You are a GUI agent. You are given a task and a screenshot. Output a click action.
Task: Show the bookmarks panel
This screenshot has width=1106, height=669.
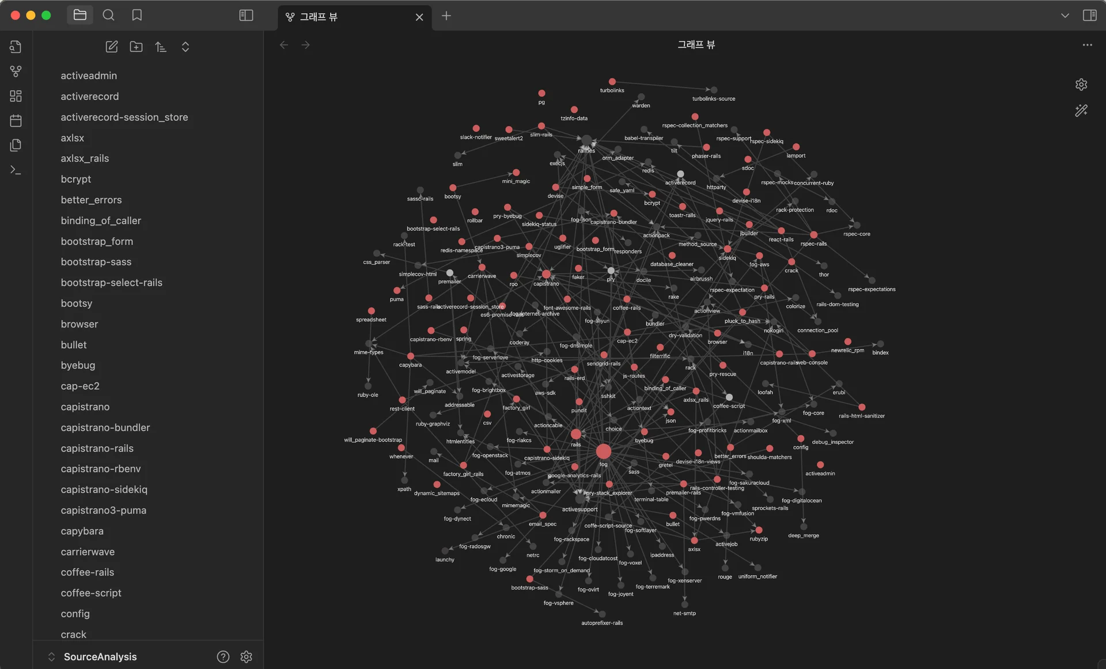click(x=137, y=16)
